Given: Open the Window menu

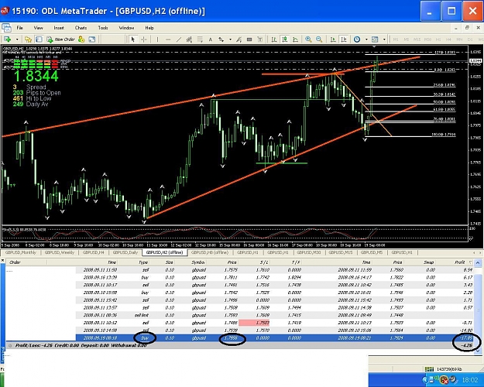Looking at the screenshot, I should (126, 28).
